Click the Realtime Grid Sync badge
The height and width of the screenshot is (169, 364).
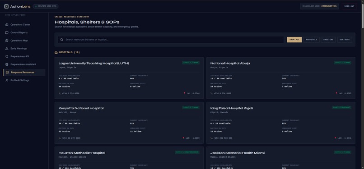click(x=46, y=6)
